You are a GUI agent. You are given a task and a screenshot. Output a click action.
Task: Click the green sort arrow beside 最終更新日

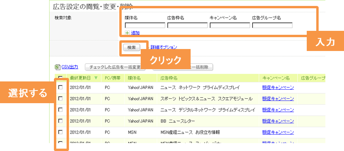(96, 78)
